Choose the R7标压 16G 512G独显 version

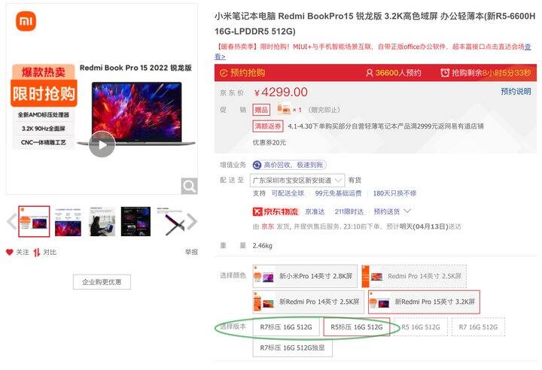pyautogui.click(x=292, y=347)
